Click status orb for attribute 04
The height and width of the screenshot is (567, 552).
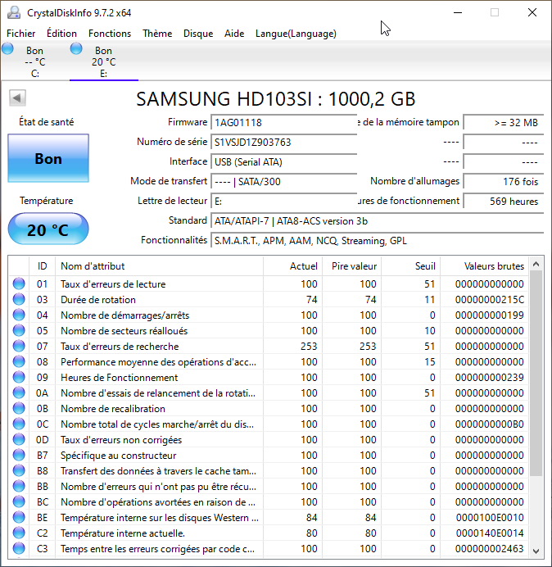click(19, 315)
